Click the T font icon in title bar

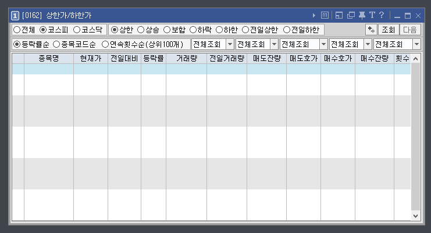[x=372, y=15]
